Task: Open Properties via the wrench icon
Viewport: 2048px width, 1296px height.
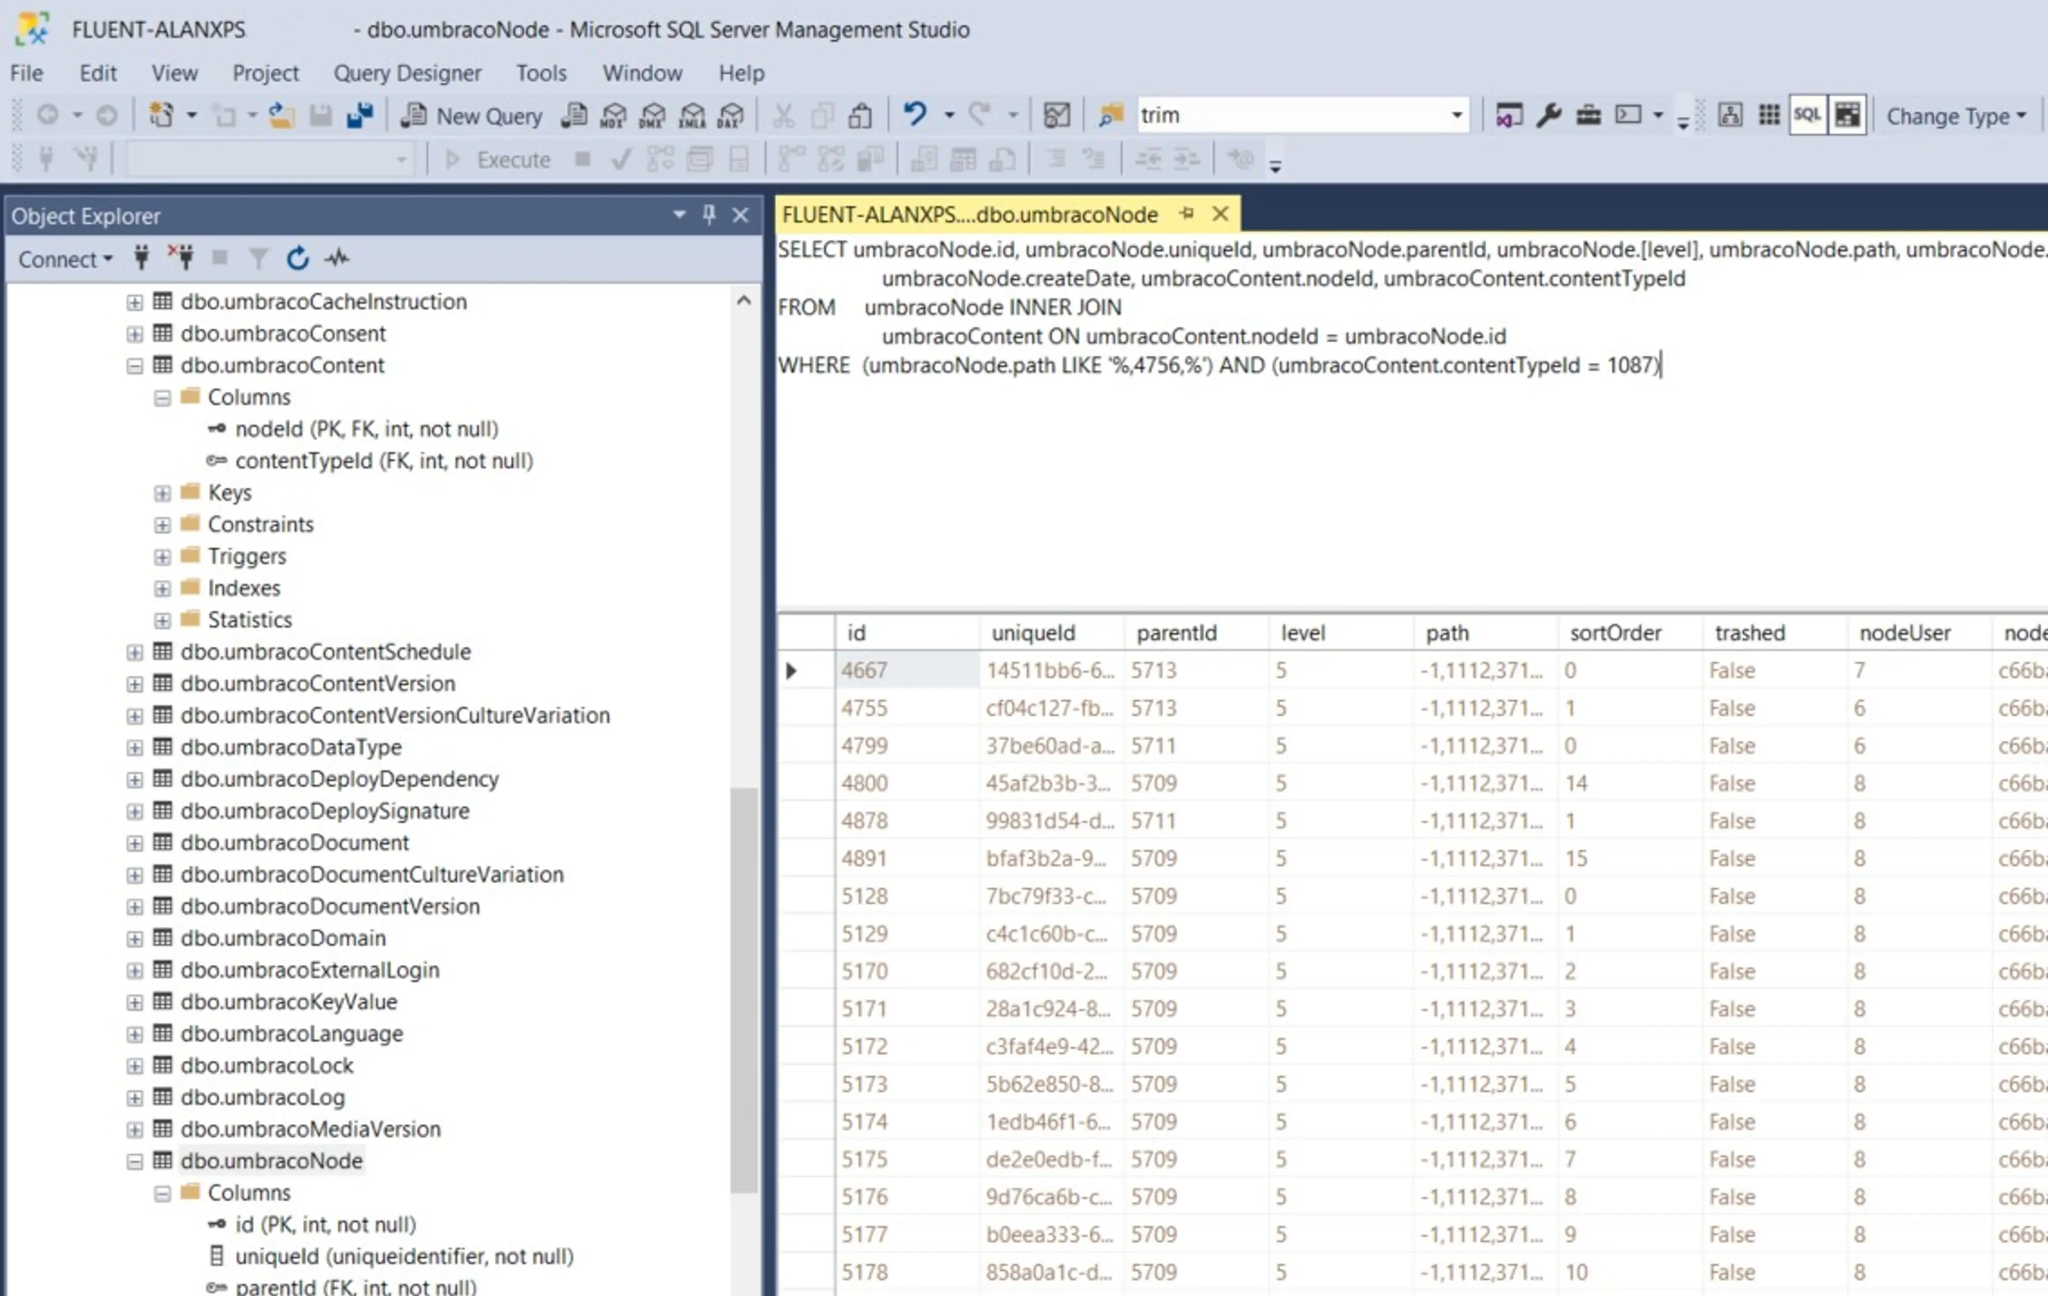Action: [x=1548, y=115]
